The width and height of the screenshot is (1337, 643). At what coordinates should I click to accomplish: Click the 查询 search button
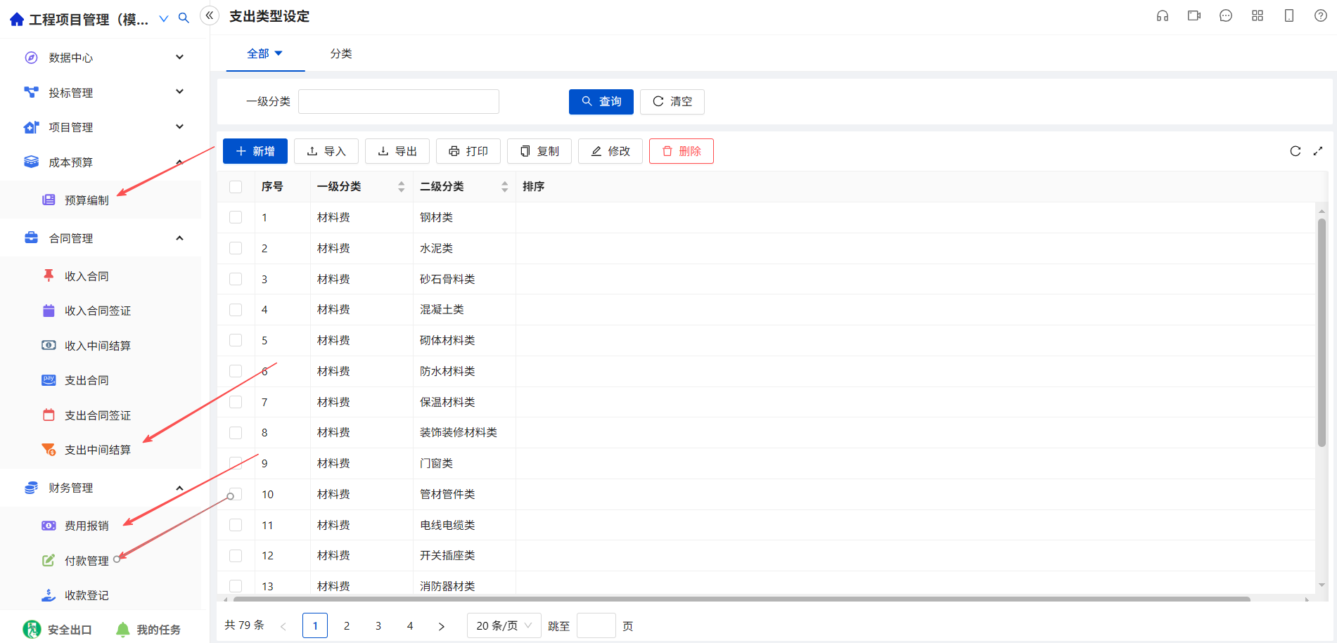[x=601, y=102]
